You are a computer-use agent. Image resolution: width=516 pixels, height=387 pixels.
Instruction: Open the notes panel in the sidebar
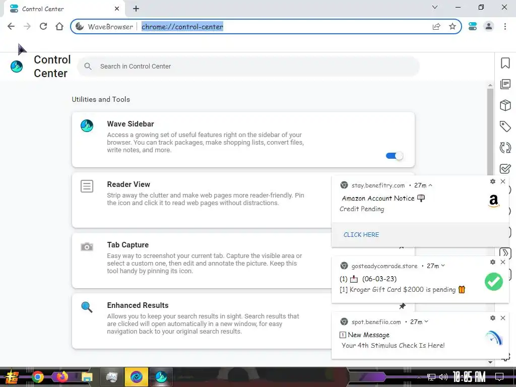[x=505, y=84]
